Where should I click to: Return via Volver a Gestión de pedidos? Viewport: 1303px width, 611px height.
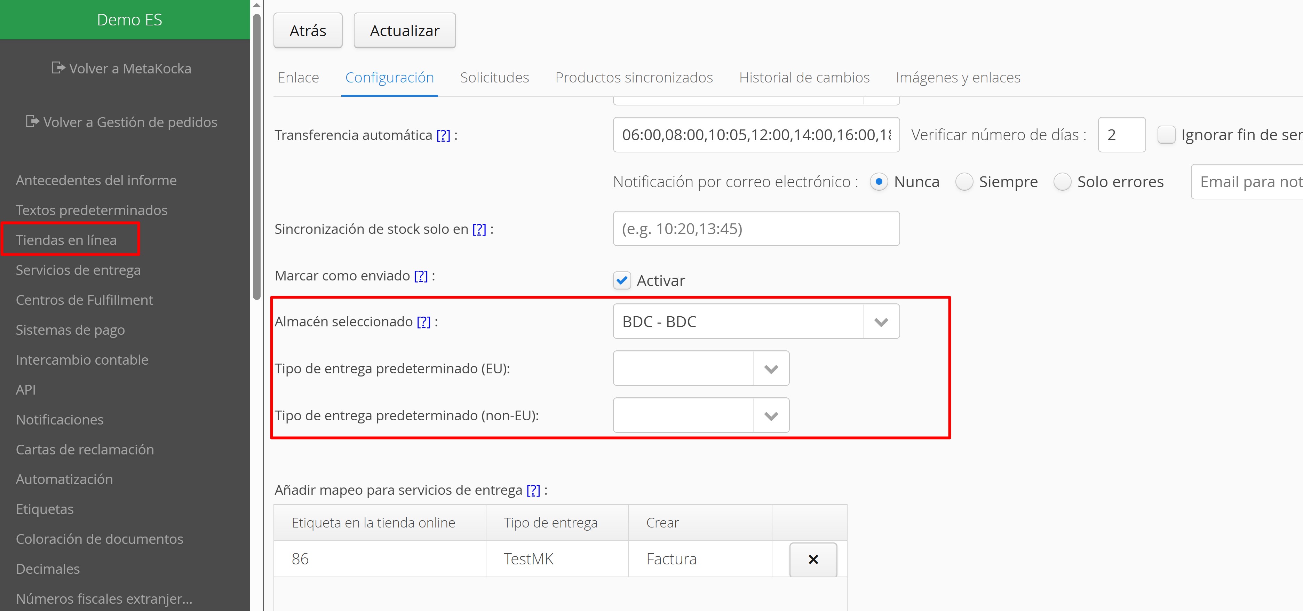[130, 122]
